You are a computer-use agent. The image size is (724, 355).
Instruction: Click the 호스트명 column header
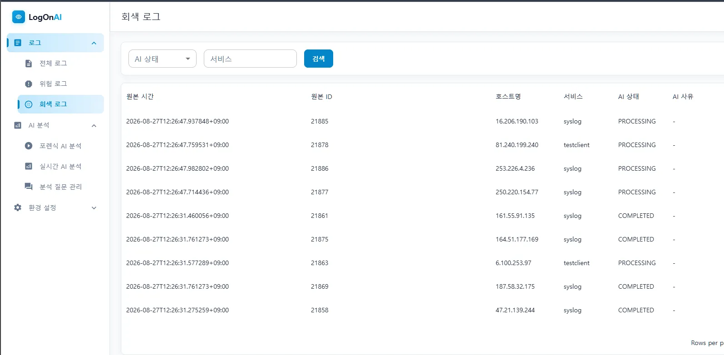508,96
